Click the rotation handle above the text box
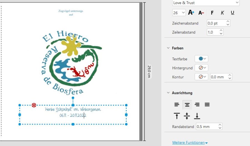 [73, 98]
